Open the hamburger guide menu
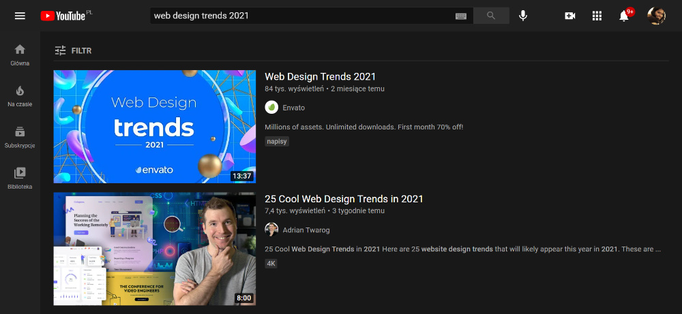The width and height of the screenshot is (682, 314). tap(20, 16)
